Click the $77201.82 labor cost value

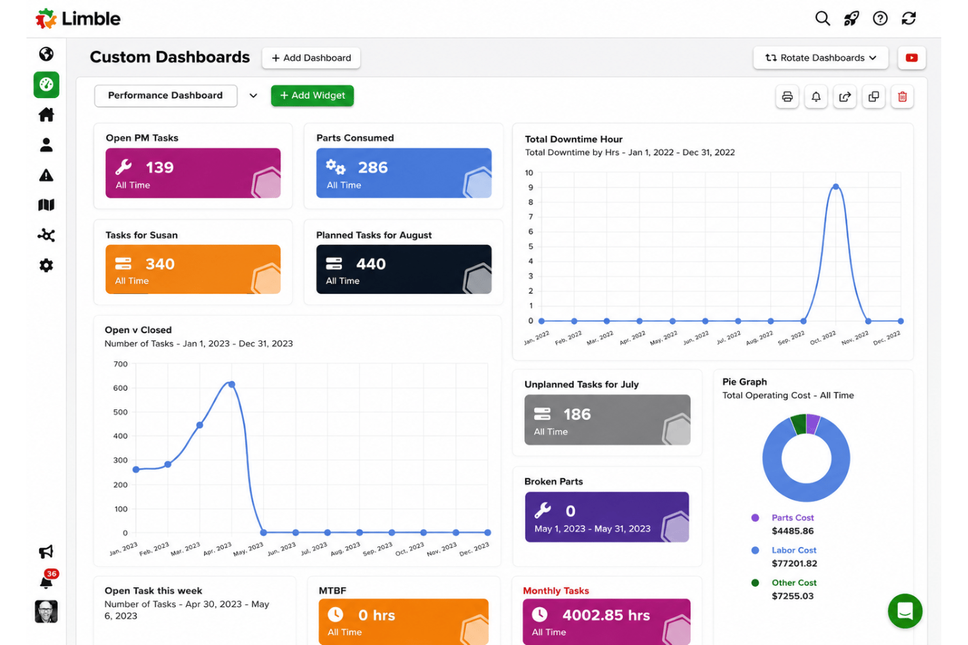tap(794, 563)
